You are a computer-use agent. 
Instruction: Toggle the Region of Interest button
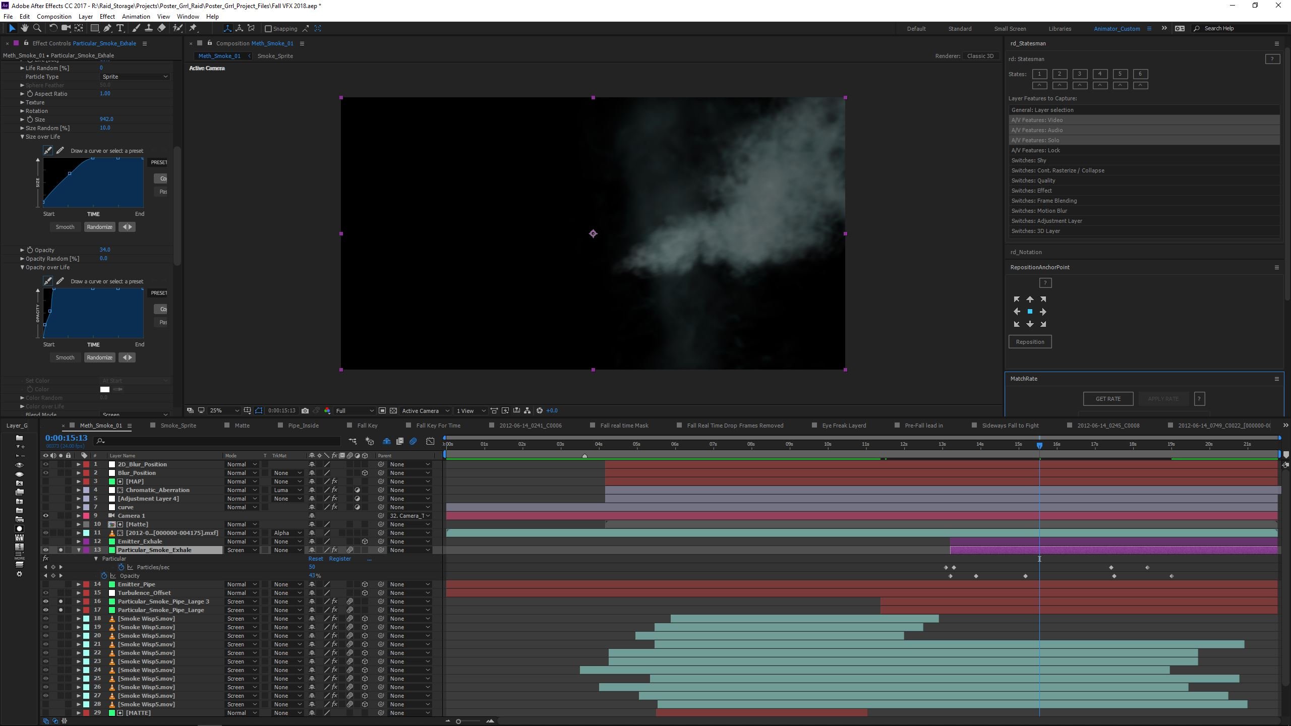[382, 410]
